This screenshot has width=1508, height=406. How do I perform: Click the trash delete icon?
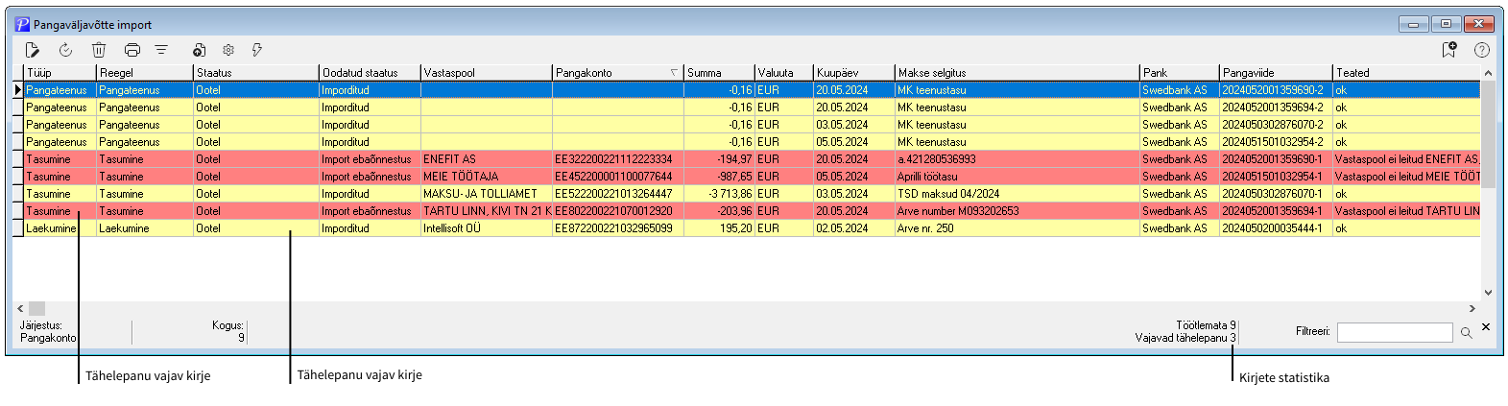click(99, 50)
